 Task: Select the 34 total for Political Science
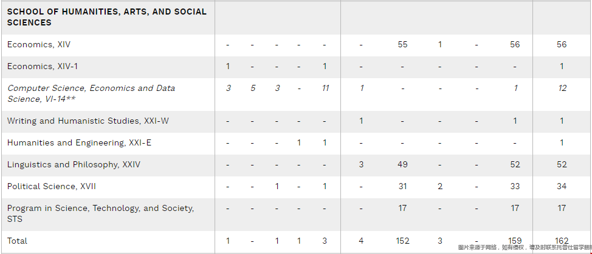click(x=562, y=186)
